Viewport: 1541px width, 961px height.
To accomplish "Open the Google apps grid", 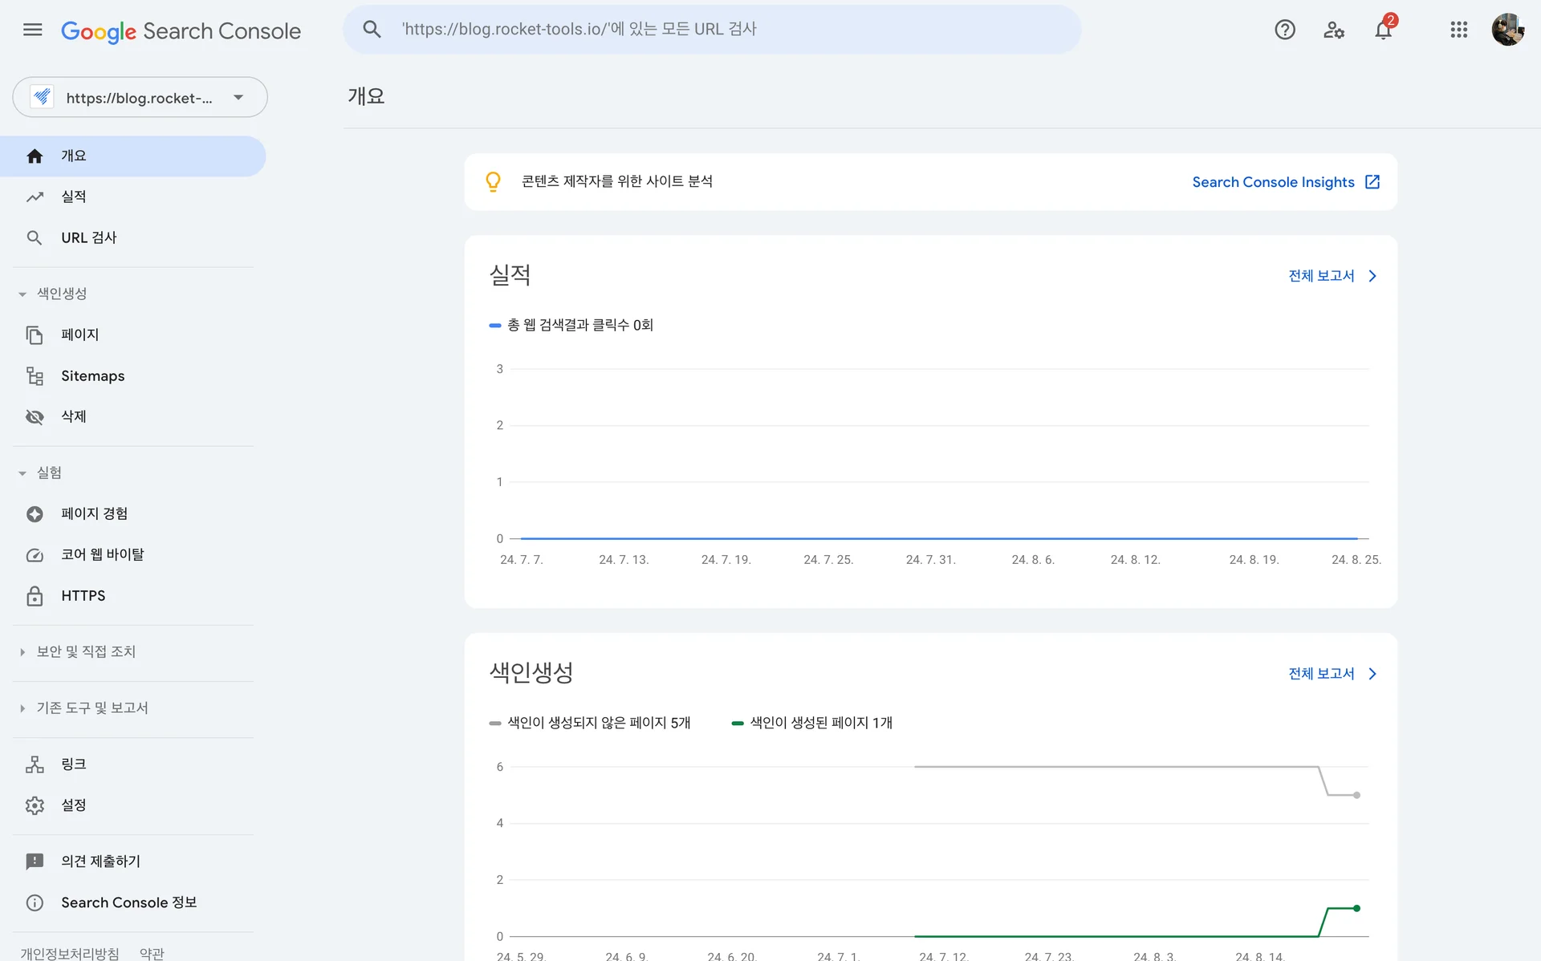I will (1459, 30).
